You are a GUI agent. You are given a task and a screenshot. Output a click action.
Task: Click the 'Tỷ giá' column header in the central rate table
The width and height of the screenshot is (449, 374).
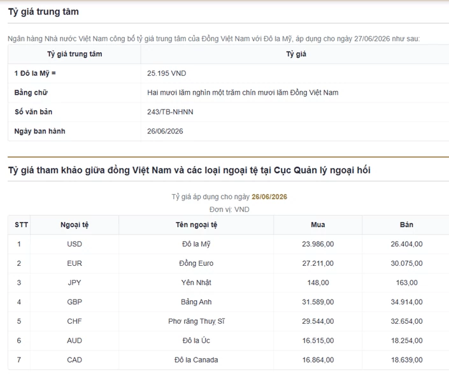(x=296, y=54)
